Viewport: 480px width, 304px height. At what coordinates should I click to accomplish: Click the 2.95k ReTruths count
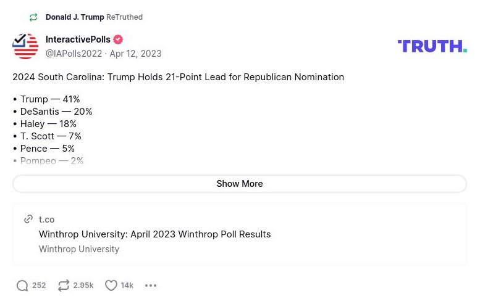pos(83,286)
